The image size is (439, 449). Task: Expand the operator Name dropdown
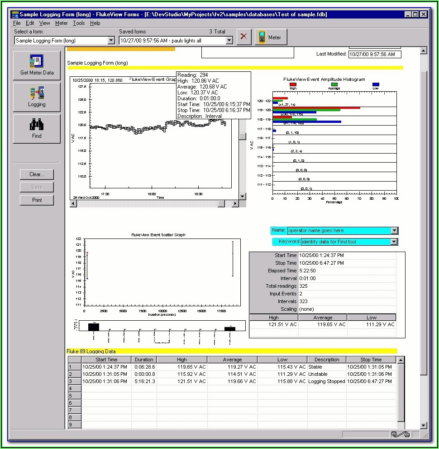[x=394, y=231]
